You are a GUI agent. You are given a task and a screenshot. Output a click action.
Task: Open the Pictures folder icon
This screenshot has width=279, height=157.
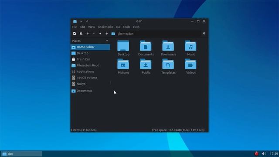click(123, 64)
